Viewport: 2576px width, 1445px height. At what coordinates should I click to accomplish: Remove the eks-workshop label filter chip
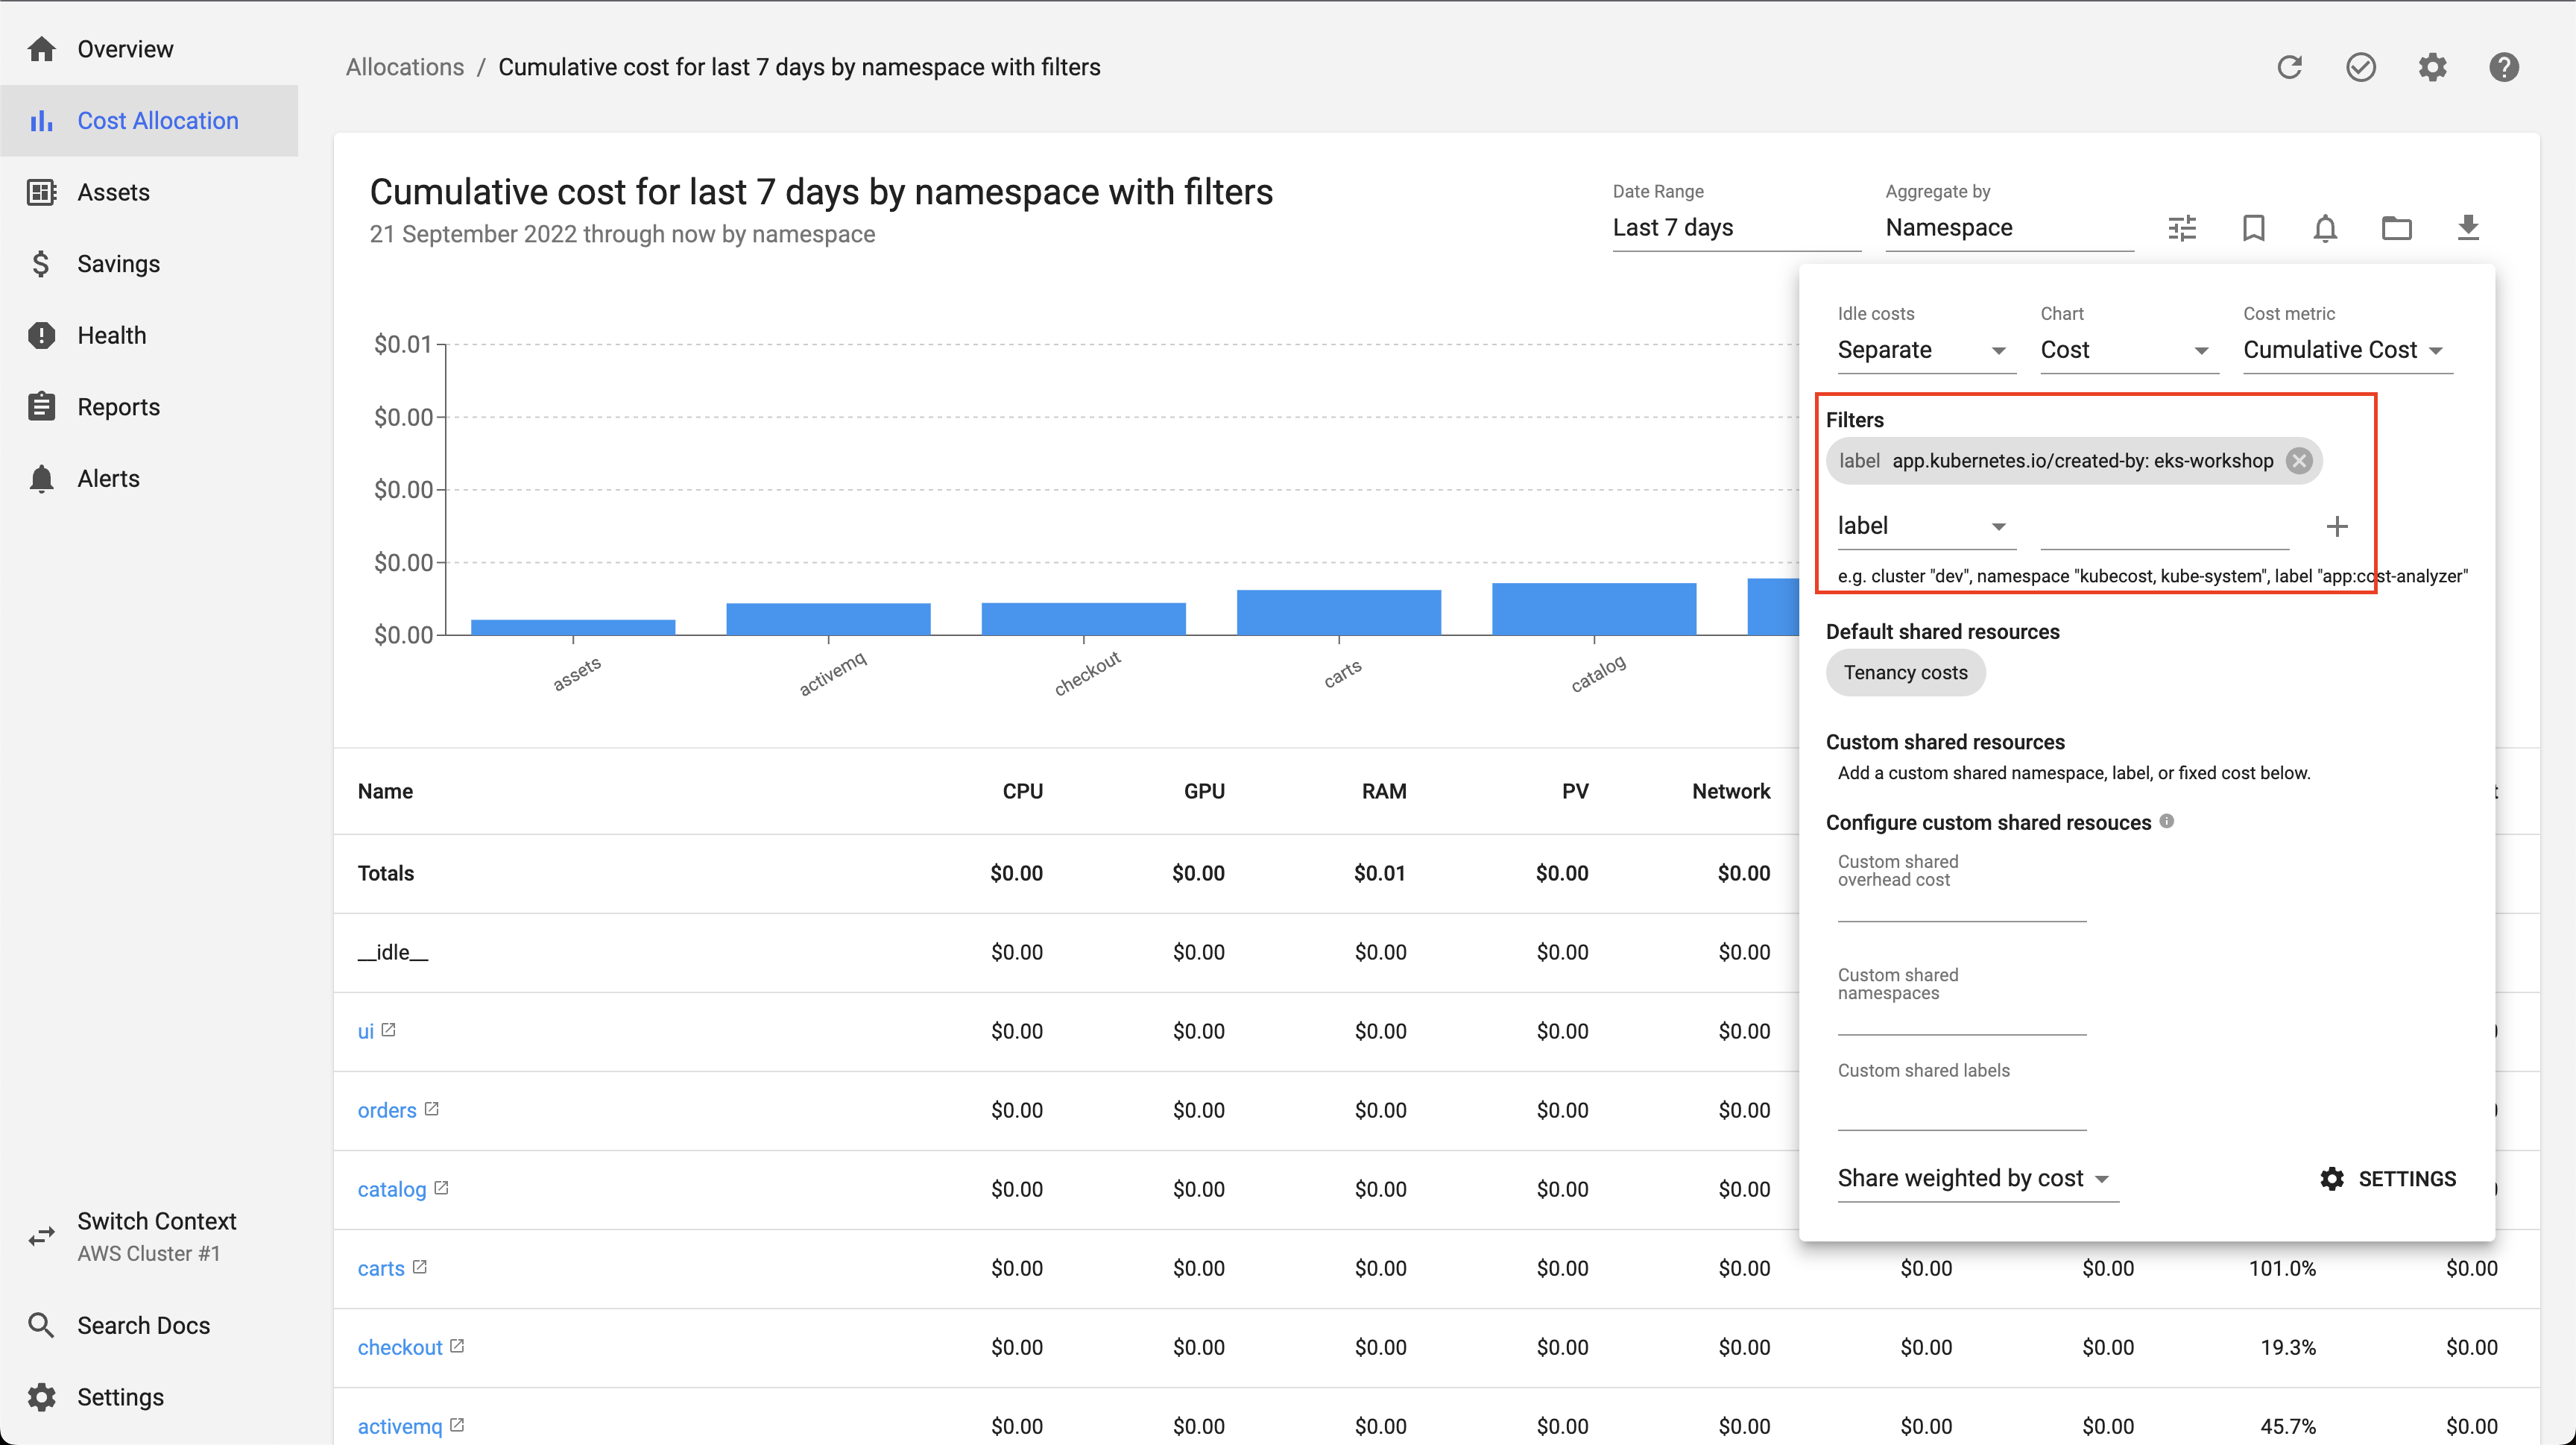coord(2299,461)
